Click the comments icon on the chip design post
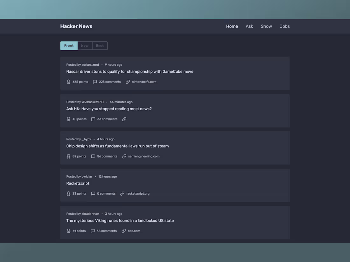Image resolution: width=350 pixels, height=262 pixels. click(93, 156)
